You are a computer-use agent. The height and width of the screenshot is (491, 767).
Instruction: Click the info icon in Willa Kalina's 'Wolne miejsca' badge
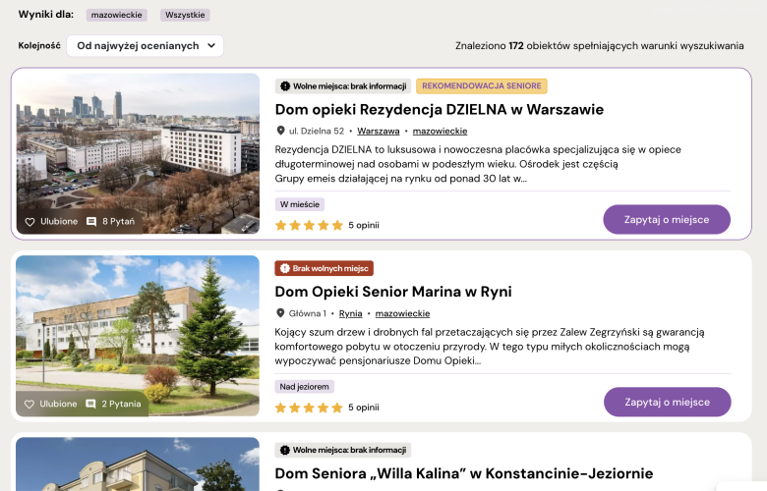[x=285, y=450]
